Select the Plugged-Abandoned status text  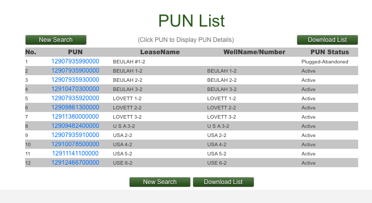(x=325, y=62)
